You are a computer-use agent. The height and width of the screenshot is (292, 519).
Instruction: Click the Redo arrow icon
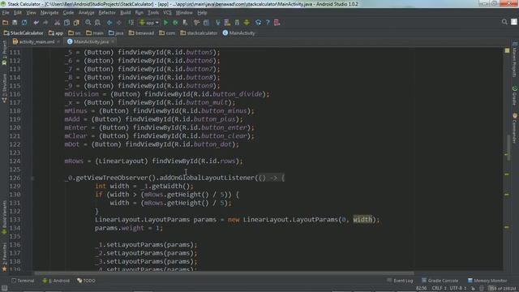[45, 23]
